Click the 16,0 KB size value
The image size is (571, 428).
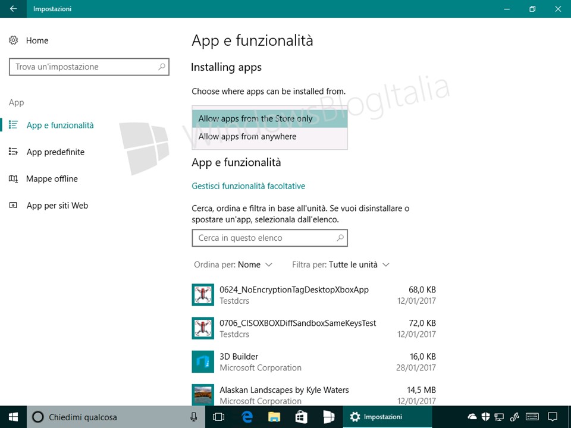tap(423, 357)
